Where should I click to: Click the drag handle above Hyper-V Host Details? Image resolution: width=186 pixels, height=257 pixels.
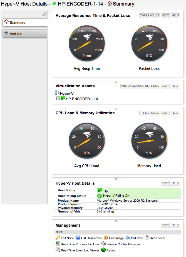coord(118,179)
